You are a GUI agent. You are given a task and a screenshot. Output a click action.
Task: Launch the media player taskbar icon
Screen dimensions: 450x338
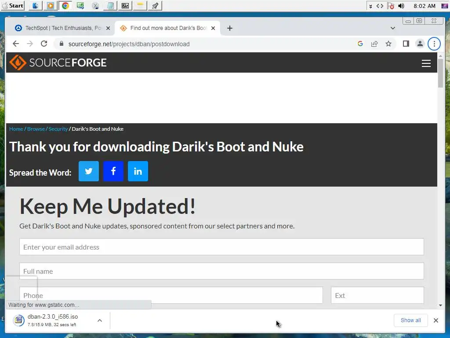(50, 5)
